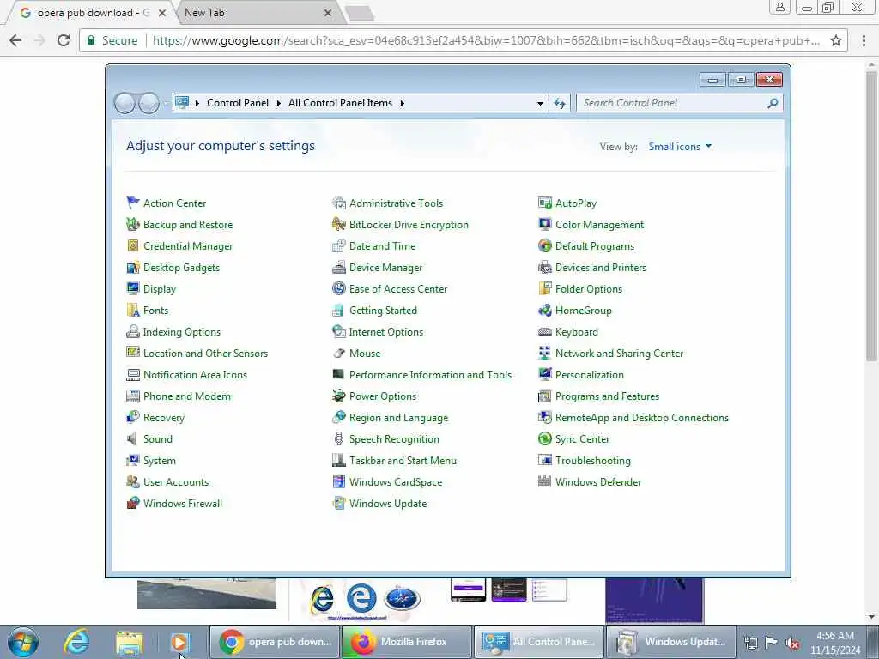Launch Internet Explorer from the taskbar
The height and width of the screenshot is (659, 879).
76,642
